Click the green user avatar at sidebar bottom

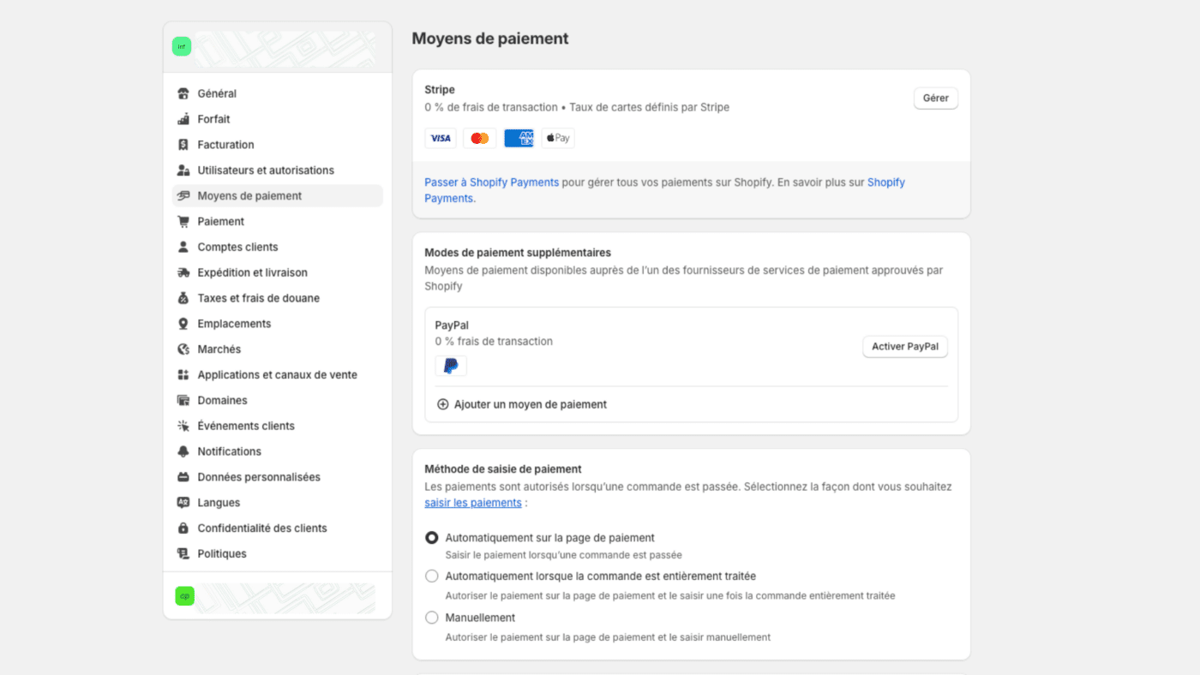point(185,596)
